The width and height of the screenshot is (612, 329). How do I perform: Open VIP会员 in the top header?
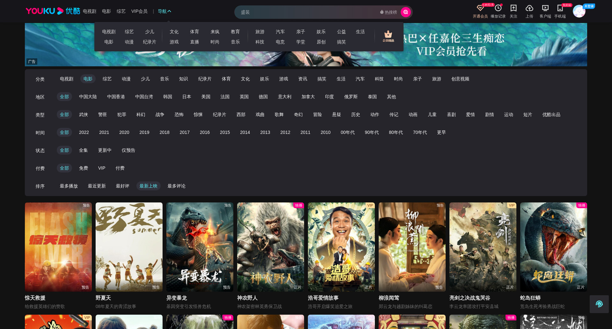click(x=139, y=11)
